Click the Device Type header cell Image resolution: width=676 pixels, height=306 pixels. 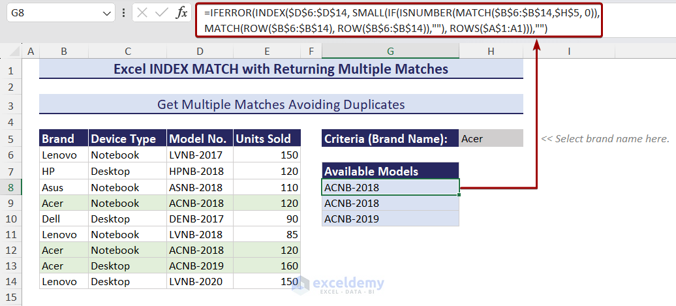[x=127, y=138]
